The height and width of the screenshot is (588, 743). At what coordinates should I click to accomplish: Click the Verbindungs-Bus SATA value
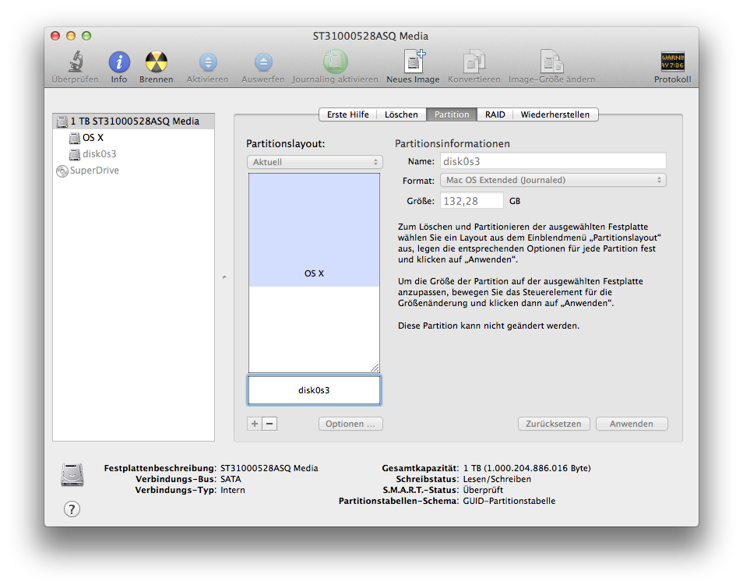[231, 479]
